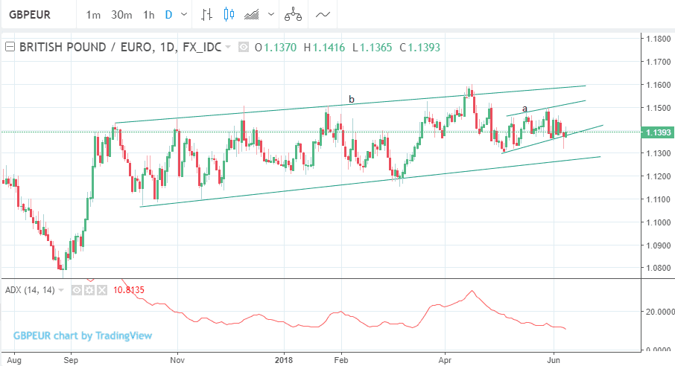Open the timeframe dropdown arrow
Screen dimensions: 675x366
coord(184,15)
